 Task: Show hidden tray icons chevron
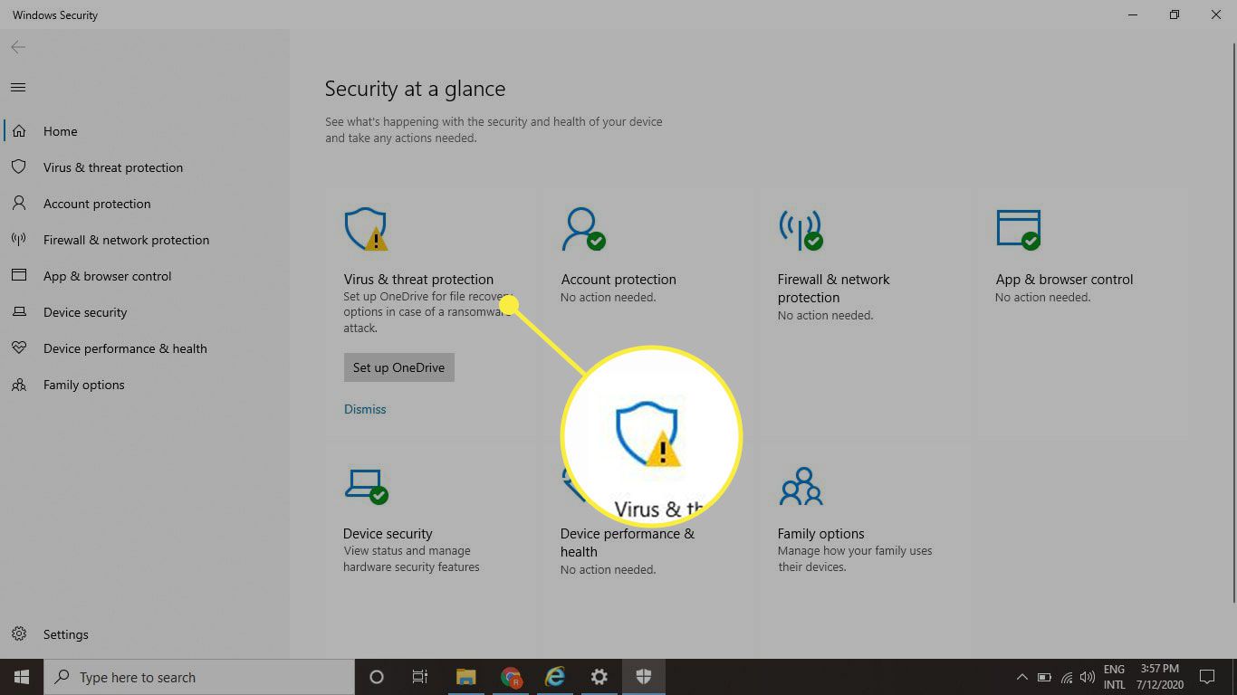[1021, 677]
